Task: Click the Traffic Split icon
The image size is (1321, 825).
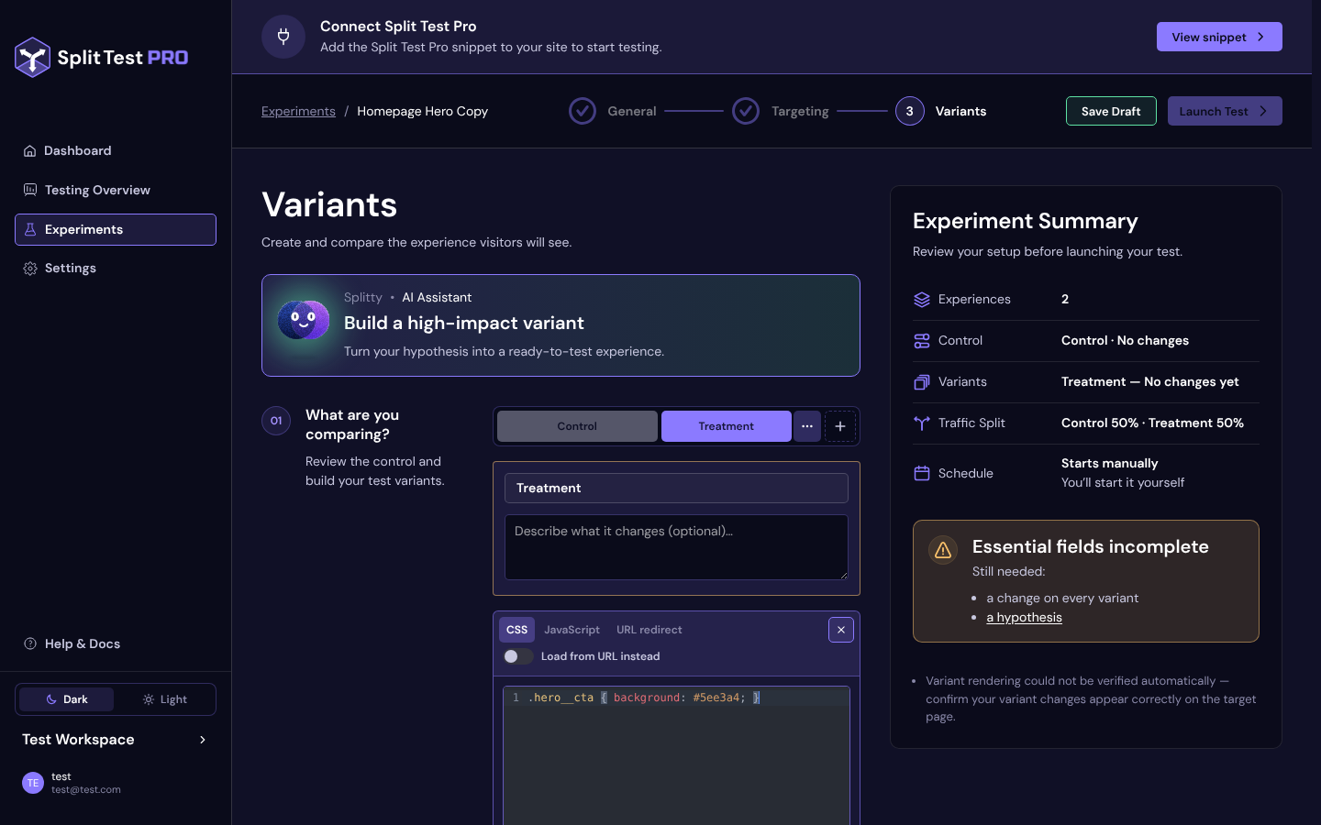Action: point(922,423)
